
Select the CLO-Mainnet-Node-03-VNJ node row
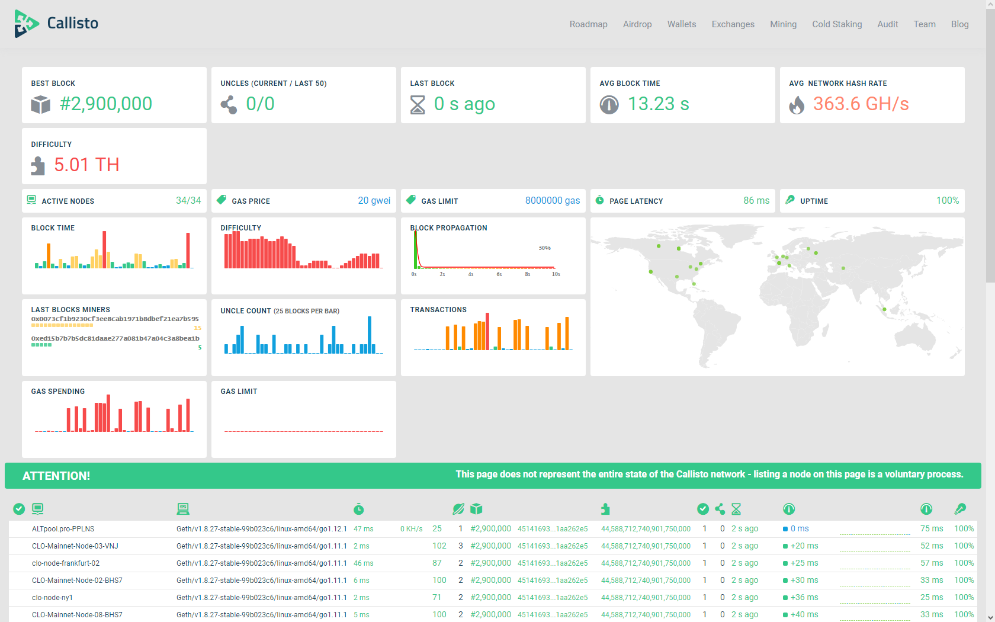[493, 546]
